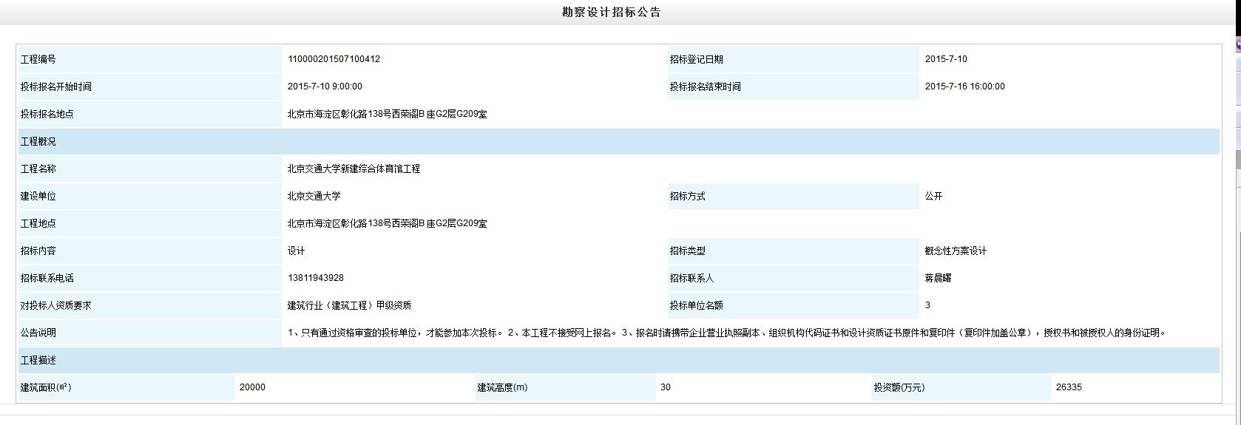The height and width of the screenshot is (425, 1241).
Task: Click registration start time 2015-7-10 9:00:00
Action: [x=325, y=86]
